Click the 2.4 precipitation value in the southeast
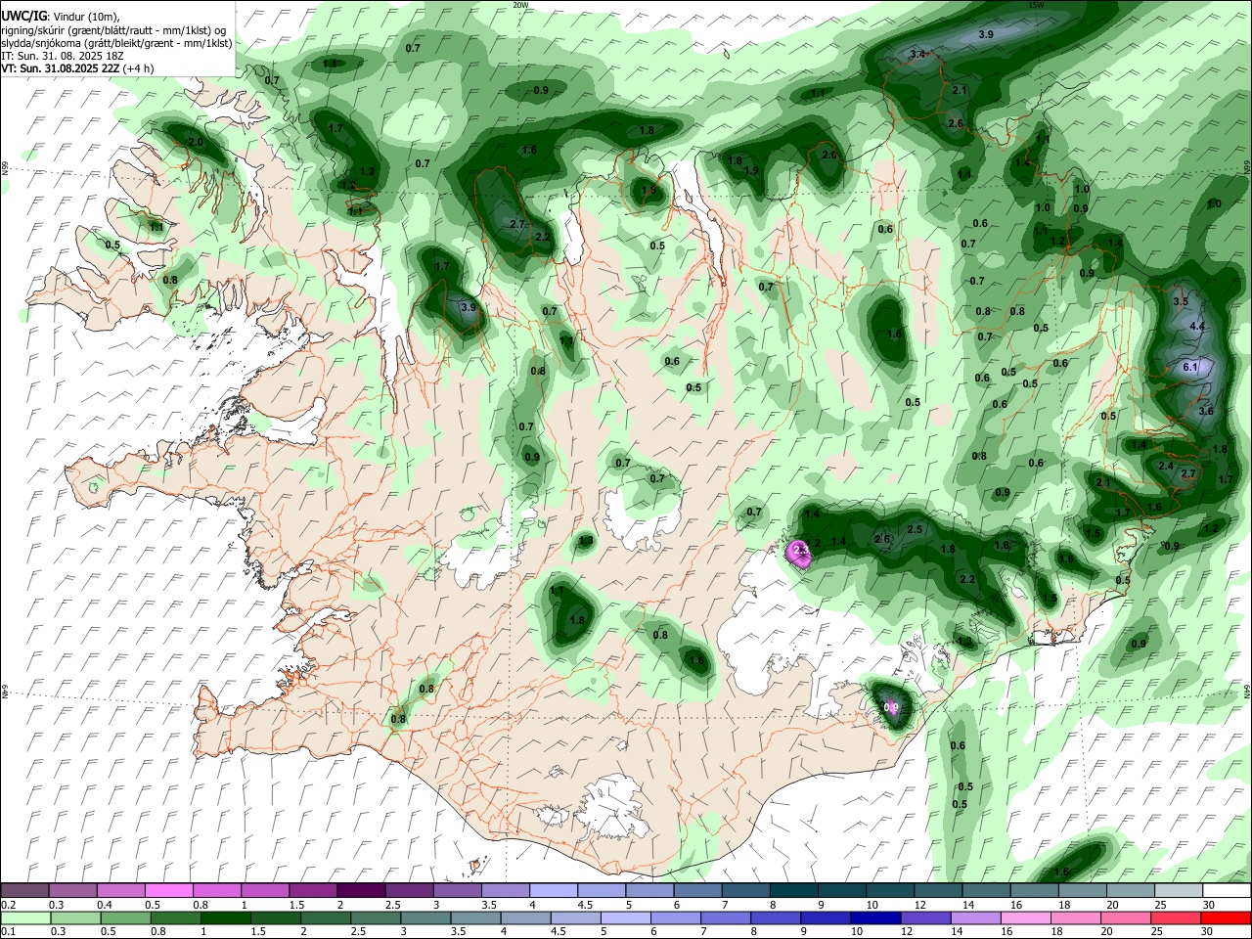 (1165, 467)
